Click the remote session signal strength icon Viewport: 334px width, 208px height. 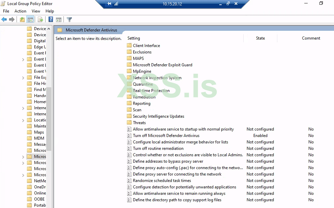(x=116, y=4)
